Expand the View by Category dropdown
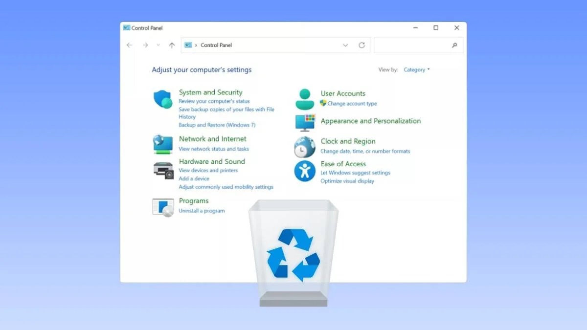The width and height of the screenshot is (587, 330). coord(416,70)
